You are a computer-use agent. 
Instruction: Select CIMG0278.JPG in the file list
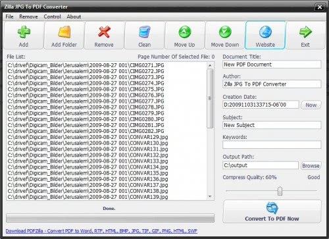(x=86, y=107)
